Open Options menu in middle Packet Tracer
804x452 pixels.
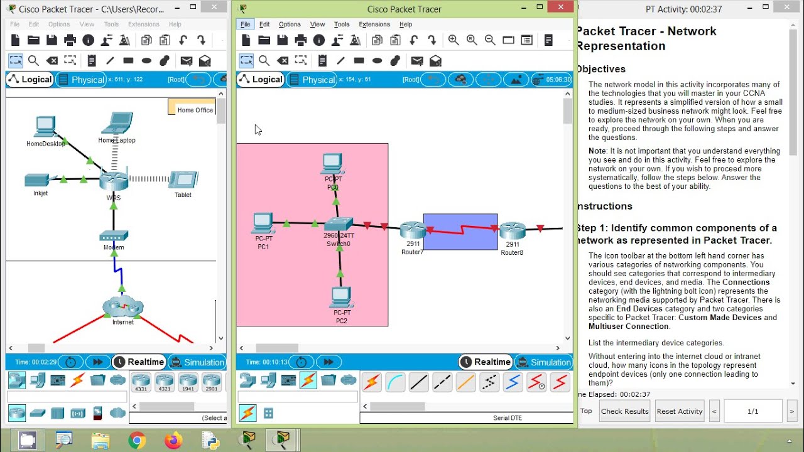(290, 24)
